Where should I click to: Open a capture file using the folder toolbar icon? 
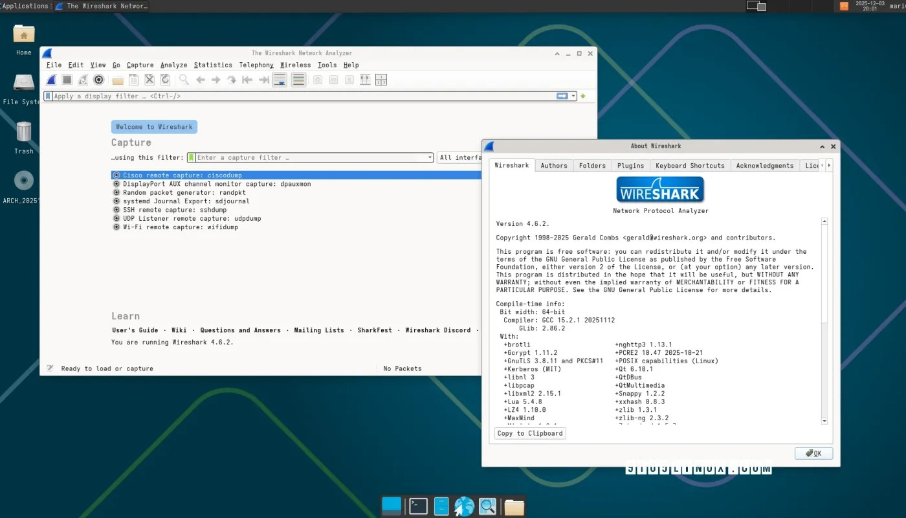pyautogui.click(x=117, y=79)
